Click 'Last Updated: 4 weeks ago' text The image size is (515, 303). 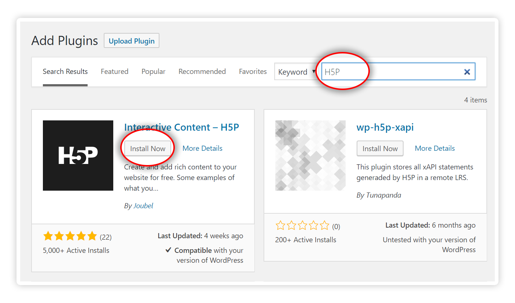(x=201, y=236)
